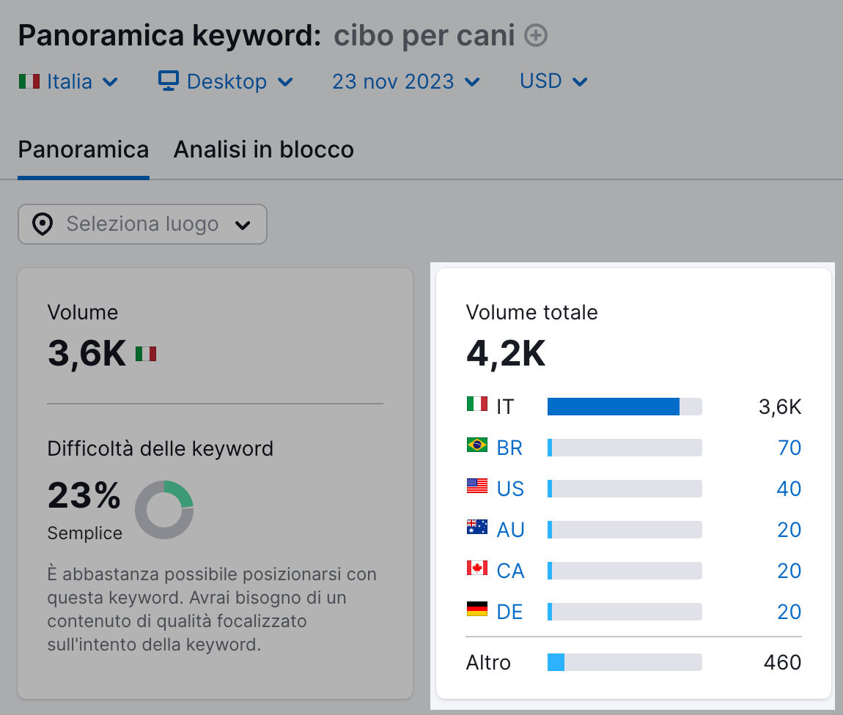843x715 pixels.
Task: Click the Brazil flag next to BR
Action: pyautogui.click(x=476, y=447)
